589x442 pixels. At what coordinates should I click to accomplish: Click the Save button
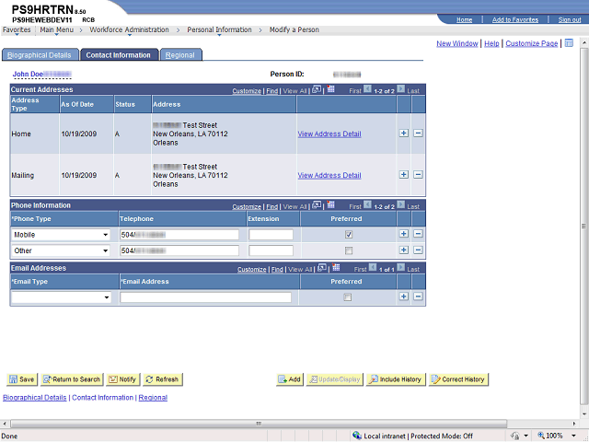coord(21,379)
